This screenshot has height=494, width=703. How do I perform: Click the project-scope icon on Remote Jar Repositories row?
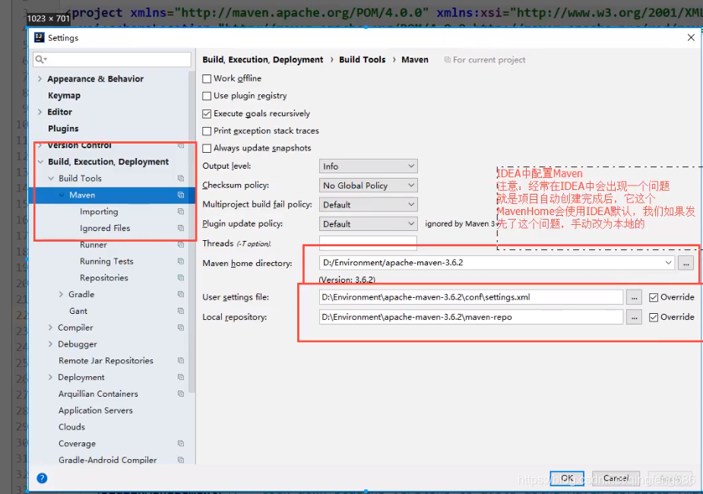[181, 361]
